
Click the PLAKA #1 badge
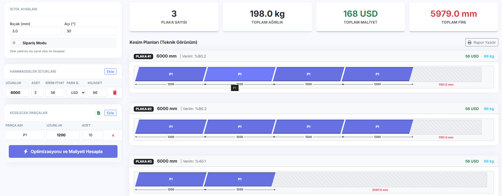pos(143,56)
